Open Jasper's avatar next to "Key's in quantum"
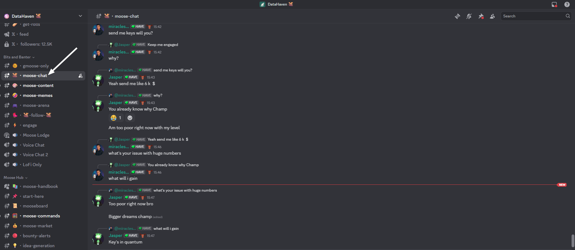575x250 pixels. coord(98,239)
